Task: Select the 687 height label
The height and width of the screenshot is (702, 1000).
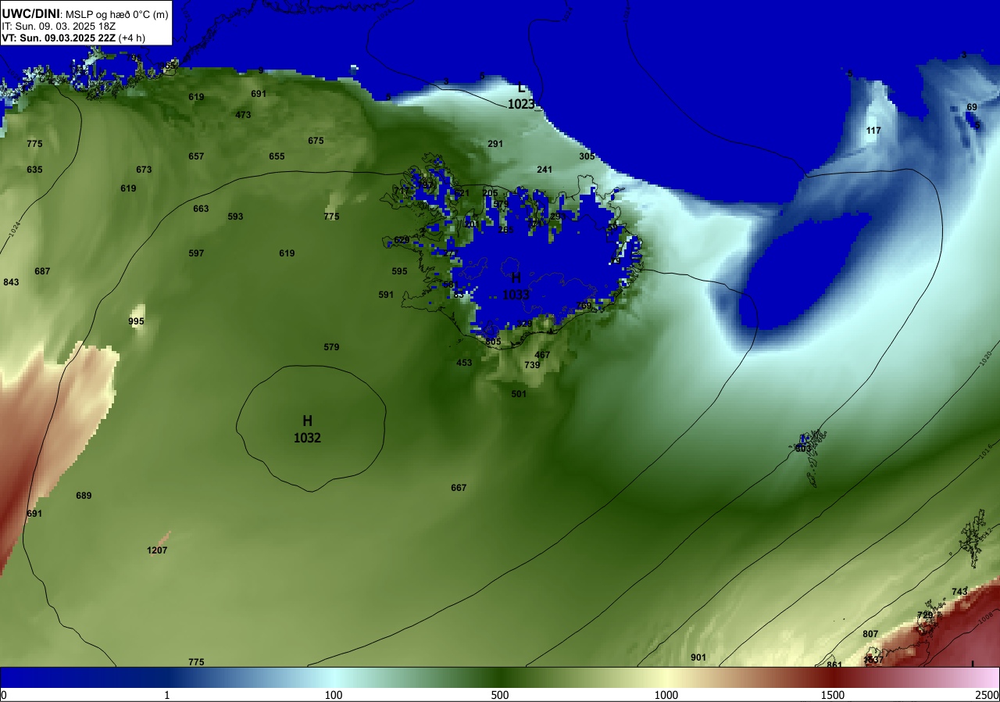Action: (x=42, y=271)
